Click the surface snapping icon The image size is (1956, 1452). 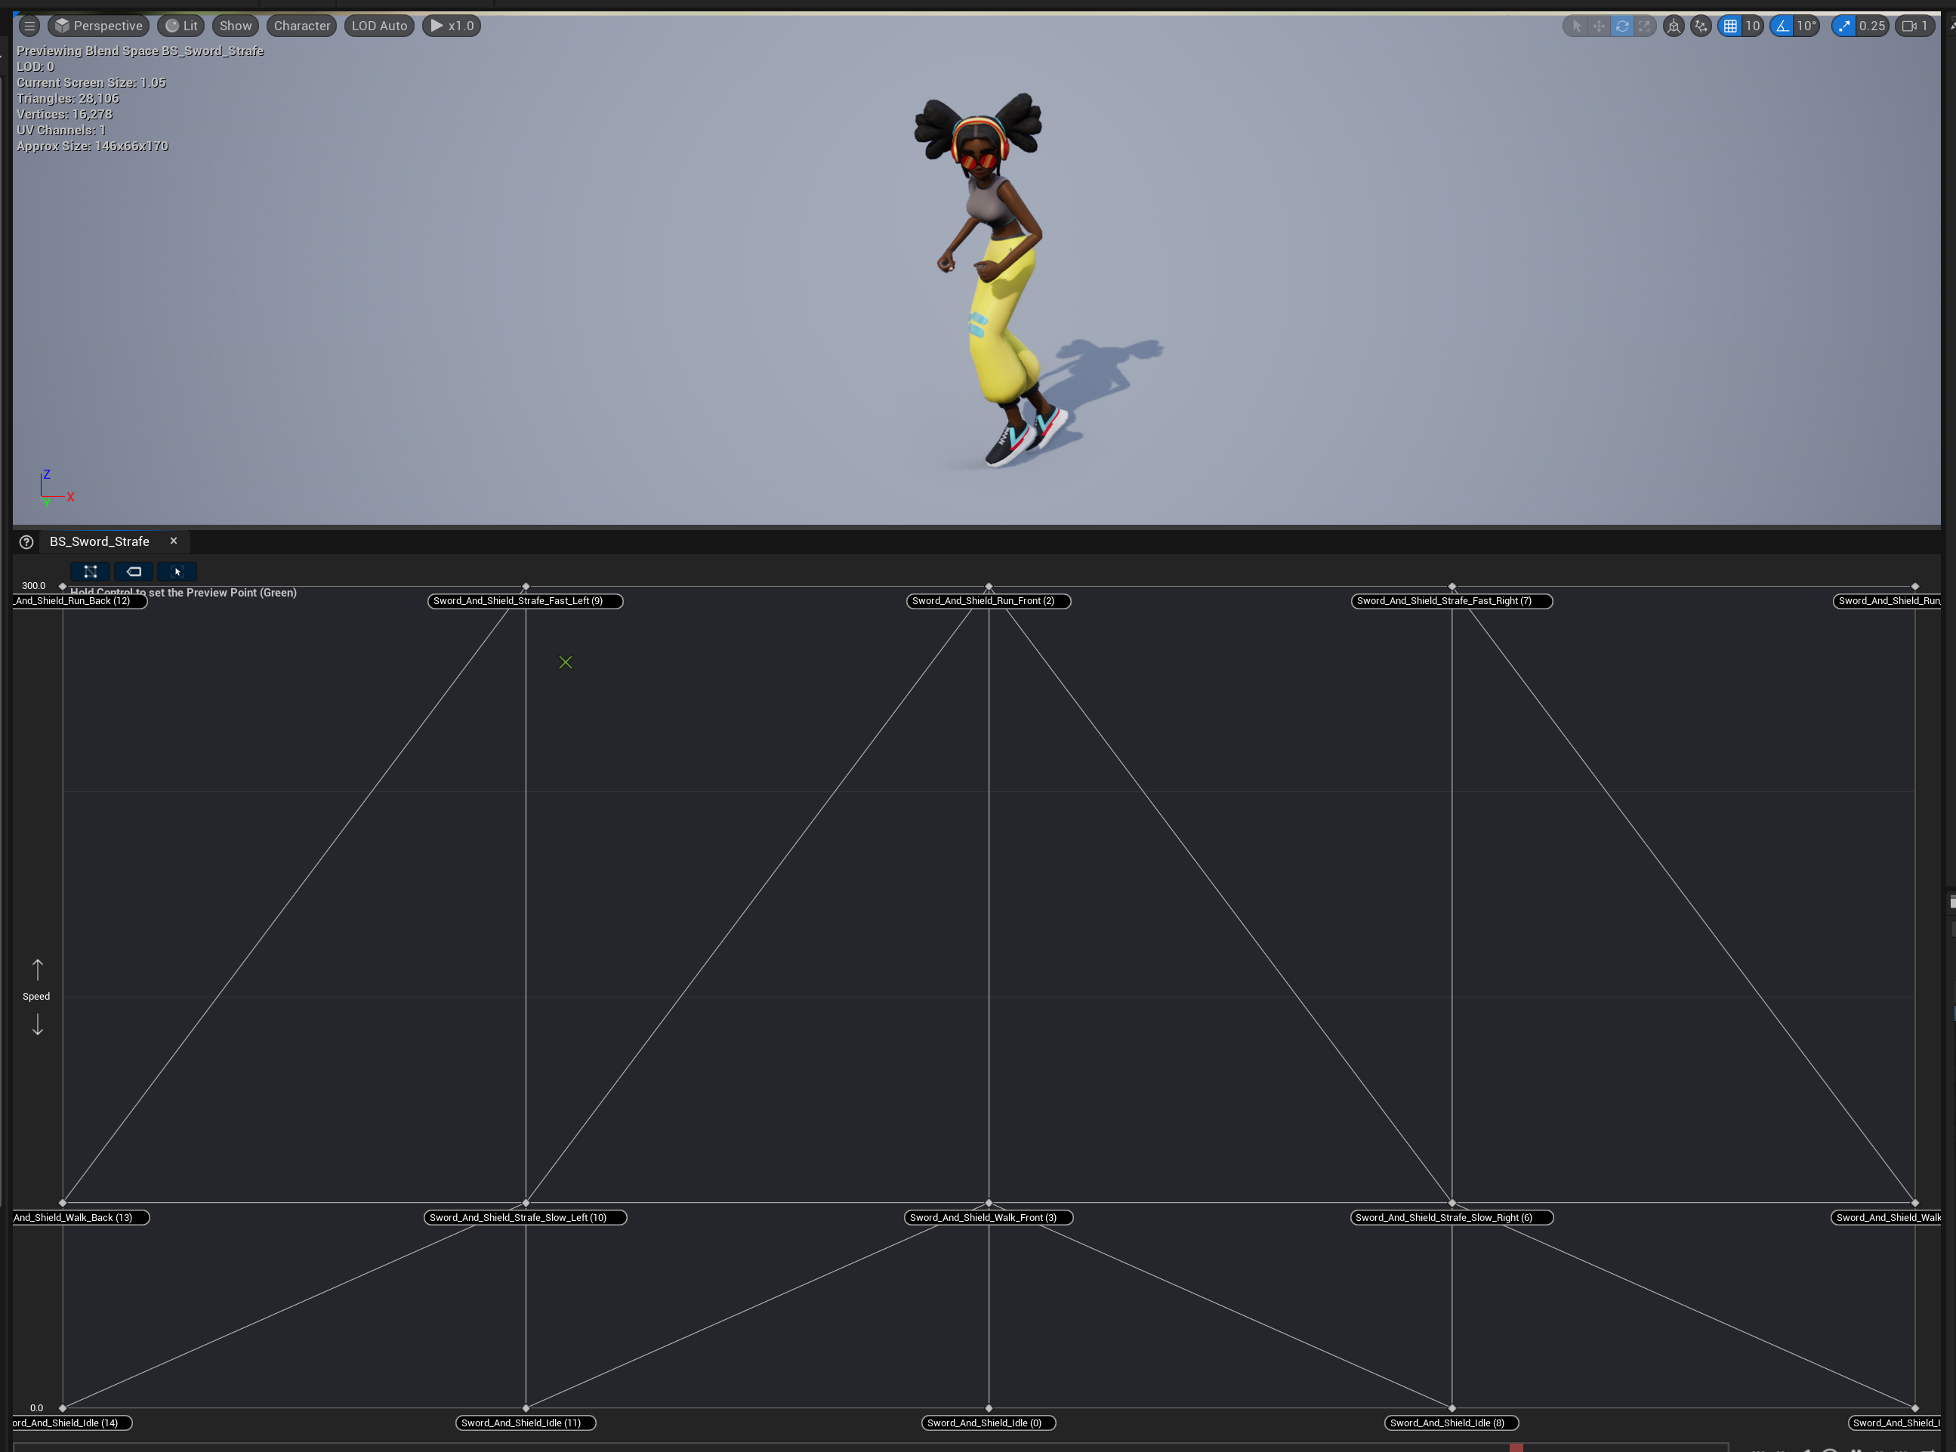pos(1701,26)
